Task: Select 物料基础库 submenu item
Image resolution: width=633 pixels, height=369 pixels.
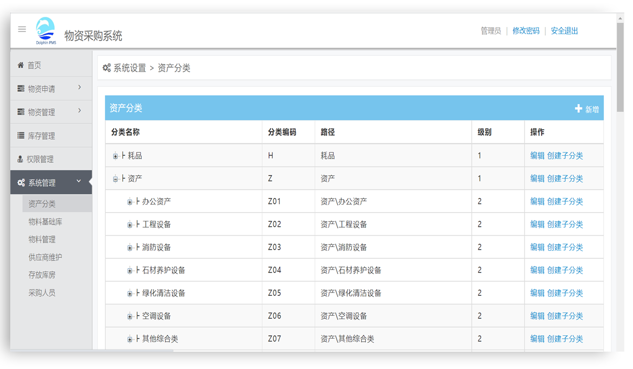Action: point(46,221)
